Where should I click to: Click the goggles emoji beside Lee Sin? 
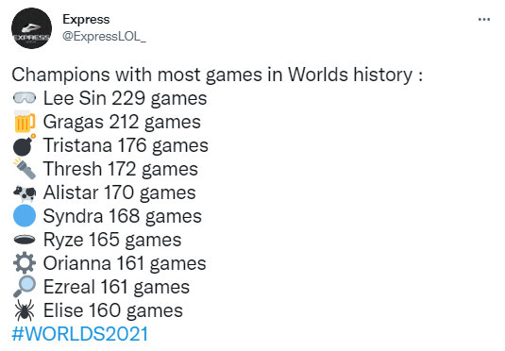tap(25, 98)
